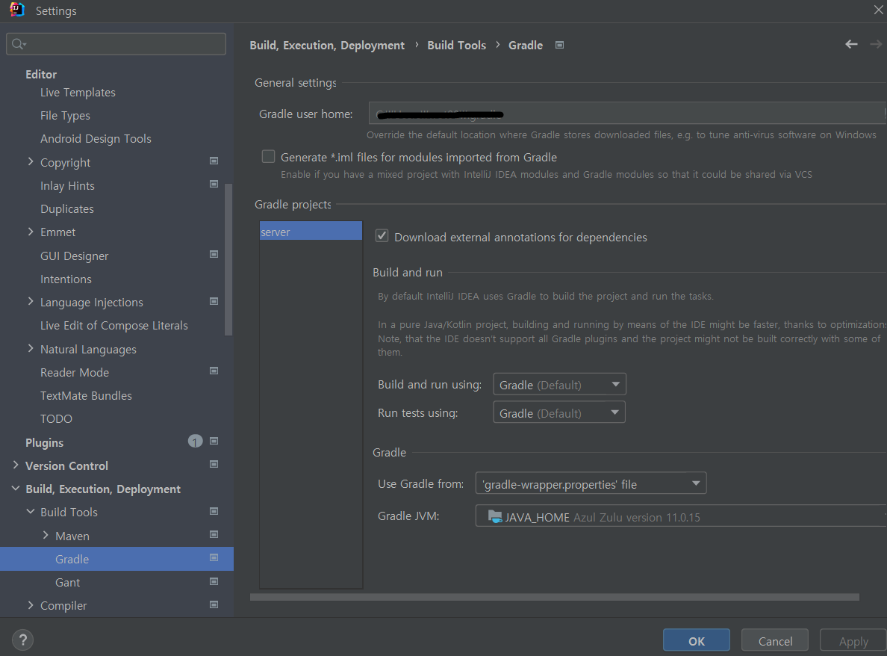Image resolution: width=887 pixels, height=656 pixels.
Task: Collapse Build, Execution, Deployment section
Action: pos(15,489)
